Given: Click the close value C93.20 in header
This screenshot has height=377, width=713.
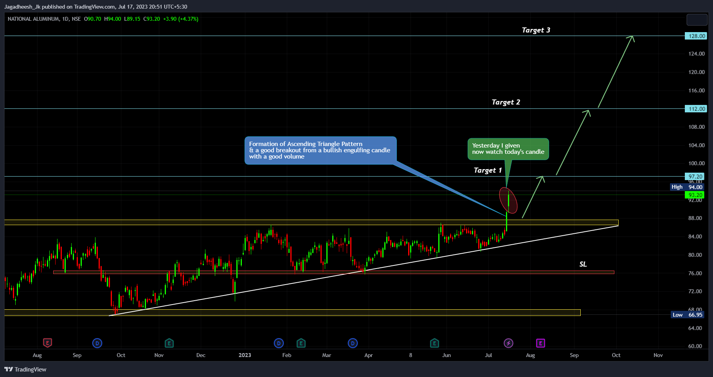Looking at the screenshot, I should 151,19.
